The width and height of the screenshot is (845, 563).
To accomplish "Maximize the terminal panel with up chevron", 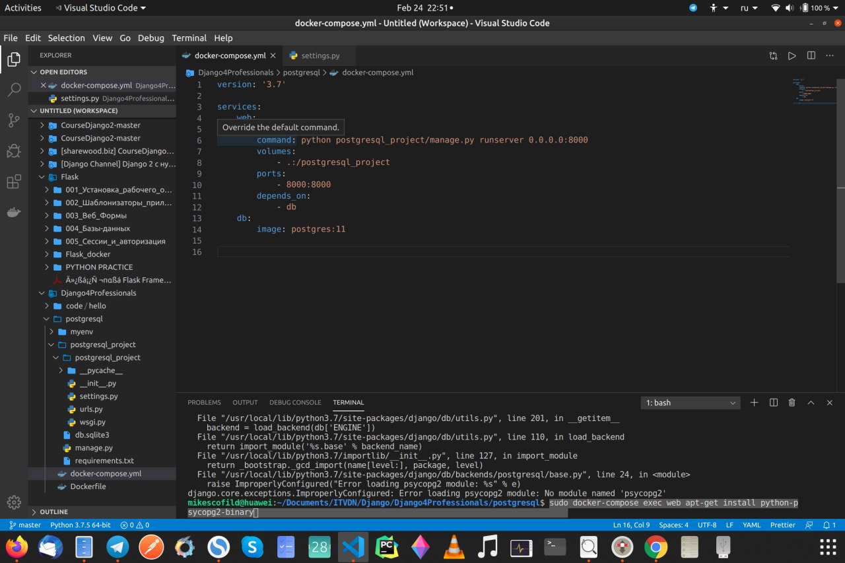I will (811, 403).
